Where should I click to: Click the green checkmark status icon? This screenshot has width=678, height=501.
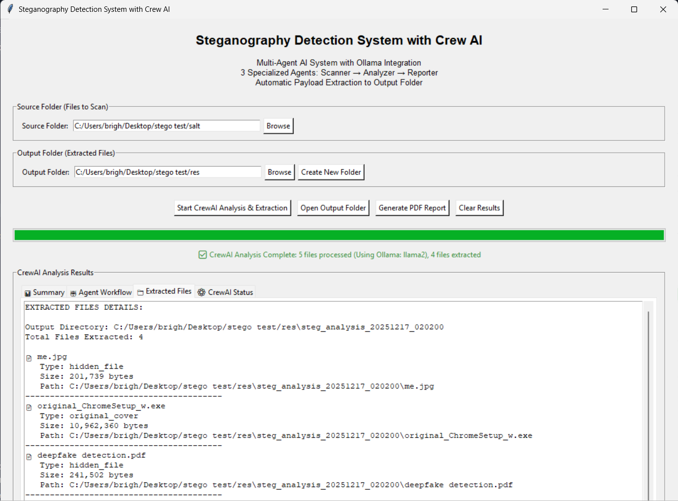click(x=203, y=255)
